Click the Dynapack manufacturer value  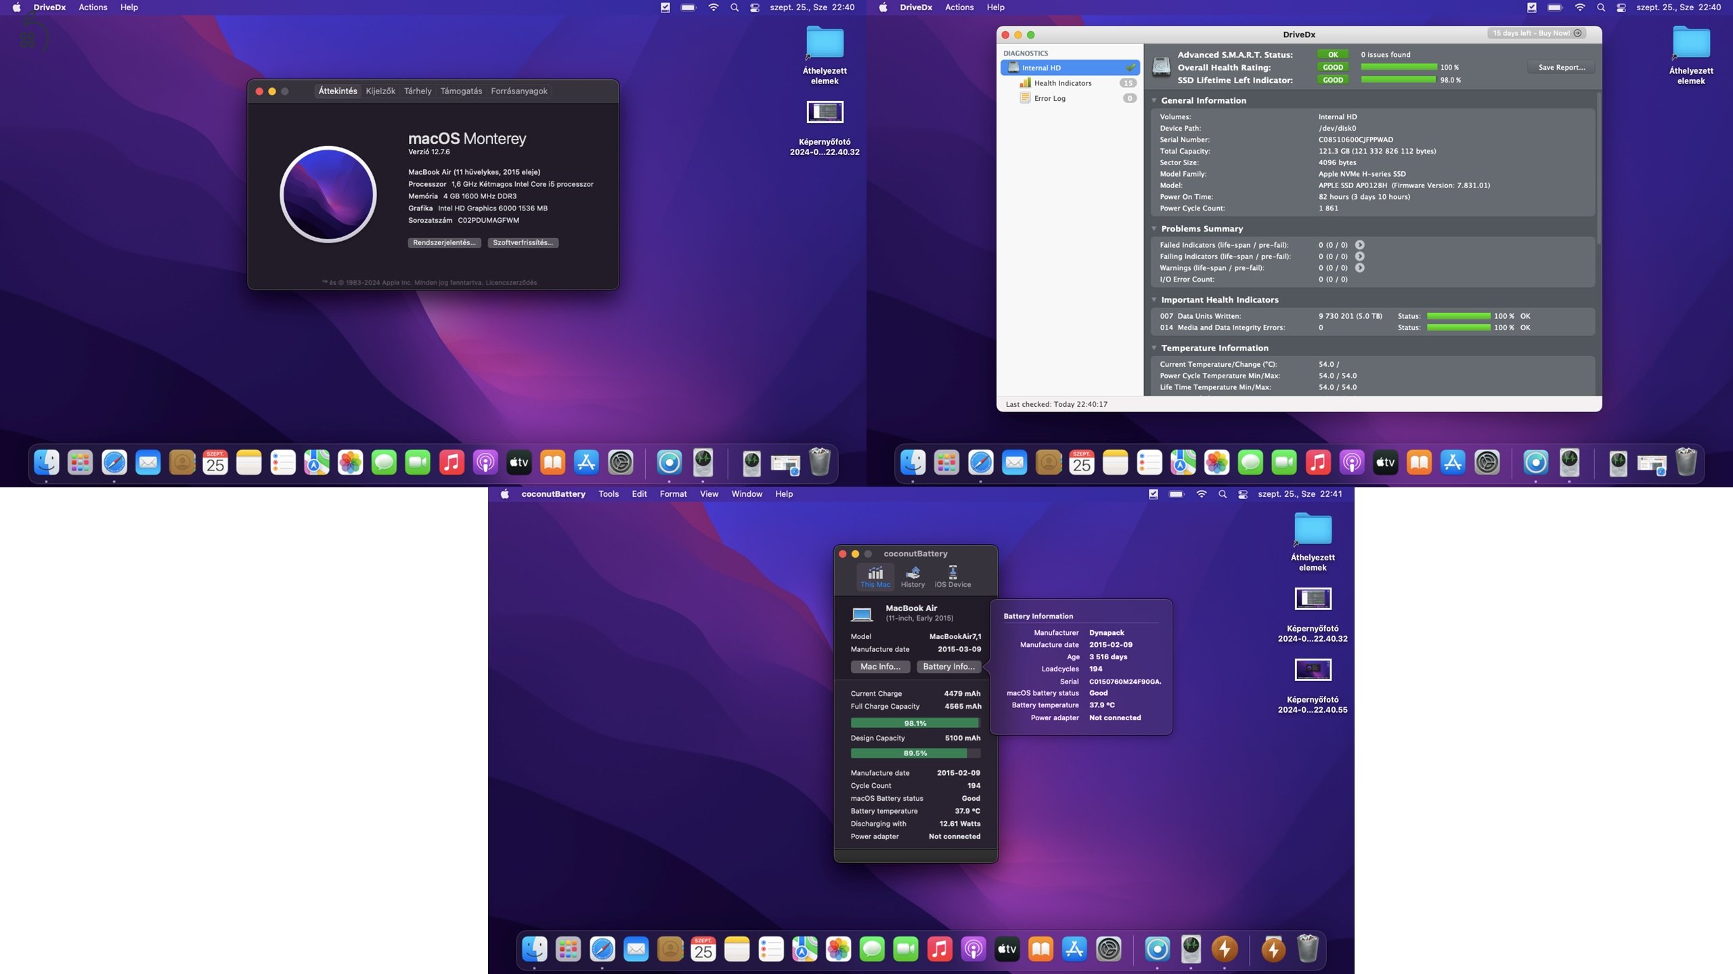pos(1106,633)
